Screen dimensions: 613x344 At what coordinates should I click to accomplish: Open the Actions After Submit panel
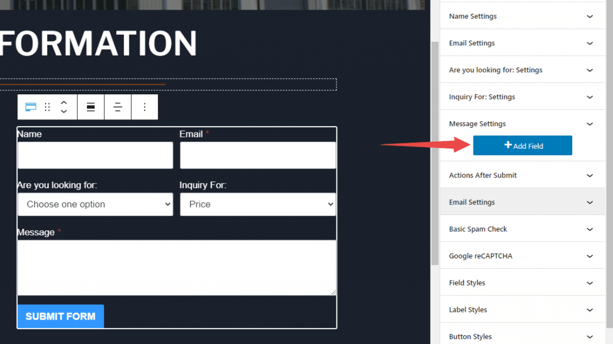[522, 175]
